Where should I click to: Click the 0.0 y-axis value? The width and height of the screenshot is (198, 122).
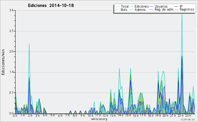pyautogui.click(x=11, y=113)
